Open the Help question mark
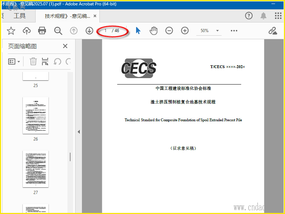The width and height of the screenshot is (285, 214). point(249,16)
